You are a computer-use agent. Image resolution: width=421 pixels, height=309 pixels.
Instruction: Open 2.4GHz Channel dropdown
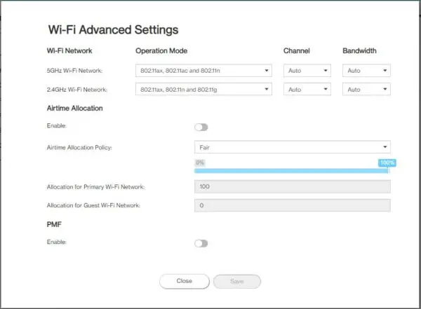[x=307, y=89]
